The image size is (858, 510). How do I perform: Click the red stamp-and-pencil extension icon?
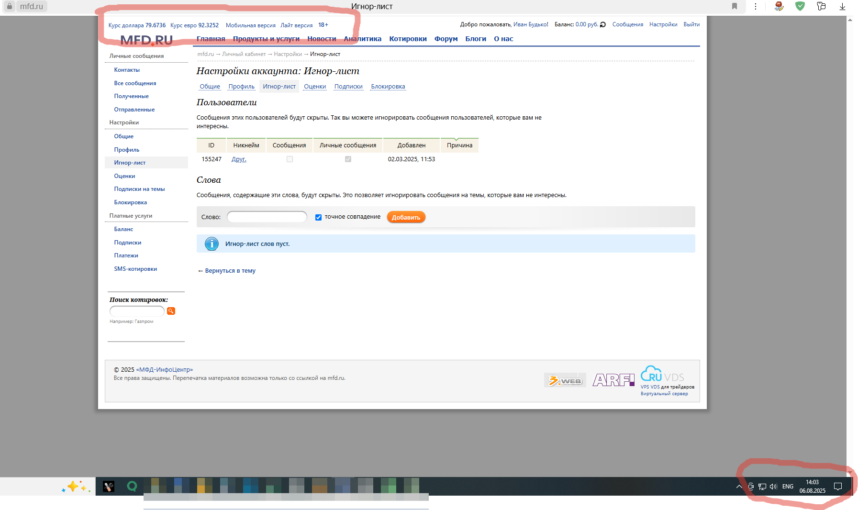[x=779, y=6]
